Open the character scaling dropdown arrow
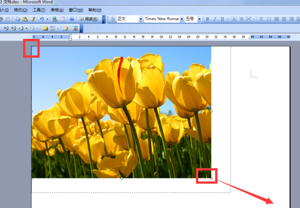Screen dimensions: 300x208 coord(254,19)
